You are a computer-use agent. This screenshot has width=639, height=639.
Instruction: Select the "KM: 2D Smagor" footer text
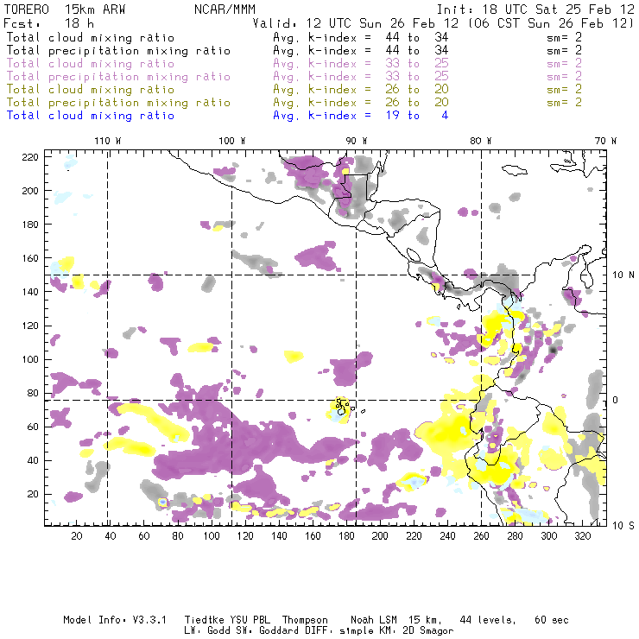coord(415,631)
